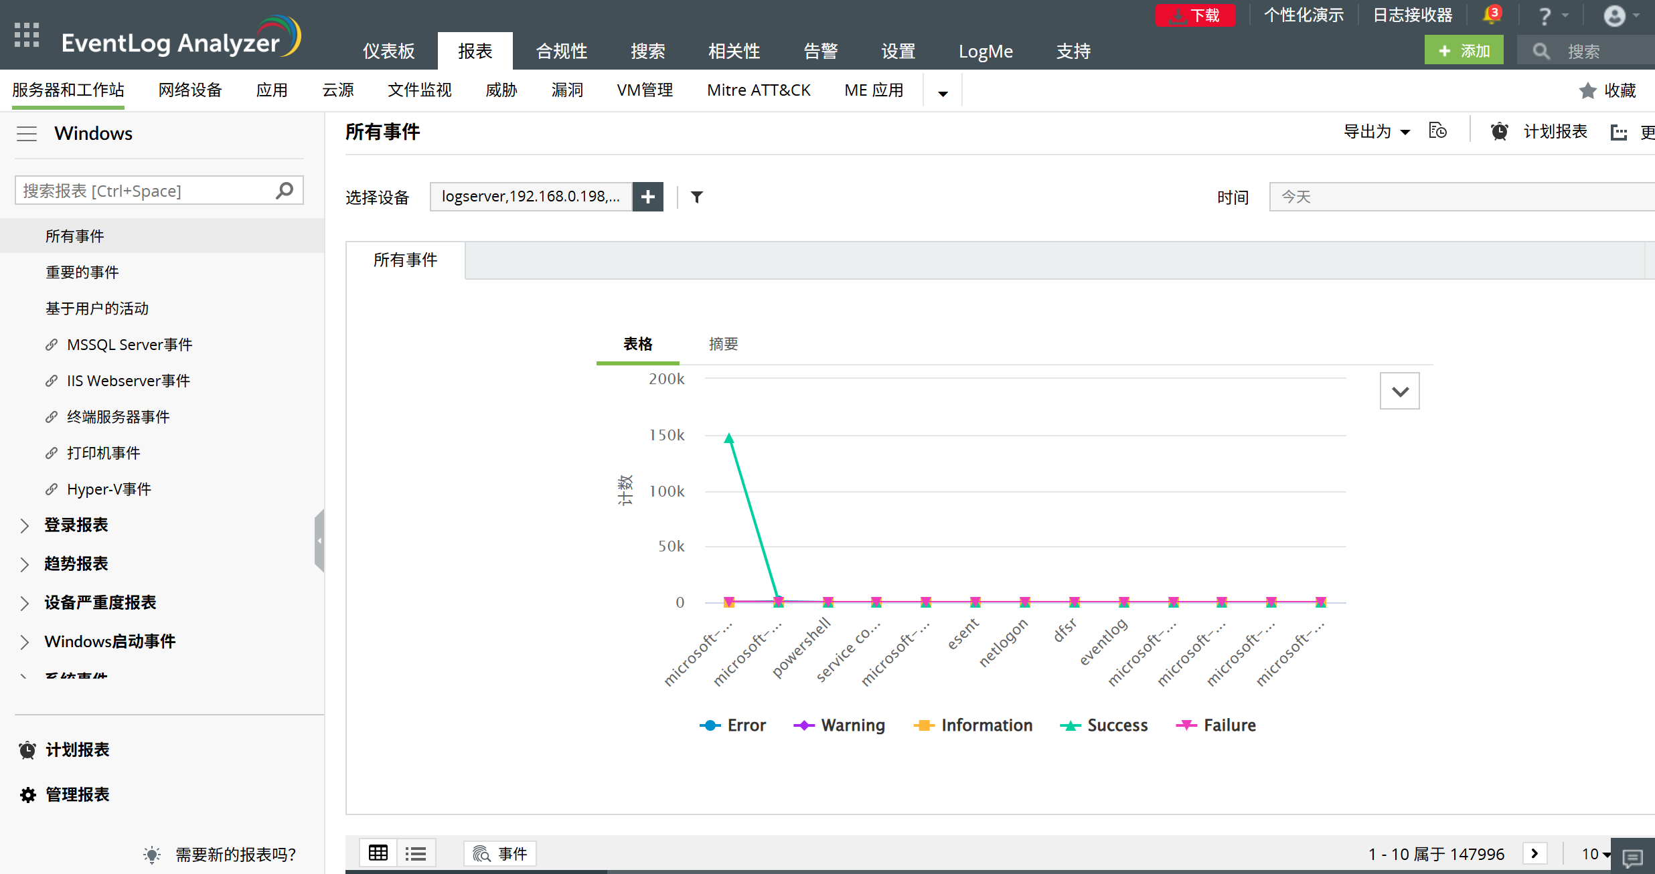The height and width of the screenshot is (874, 1655).
Task: Click the 需要新的报表吗 link
Action: (235, 855)
